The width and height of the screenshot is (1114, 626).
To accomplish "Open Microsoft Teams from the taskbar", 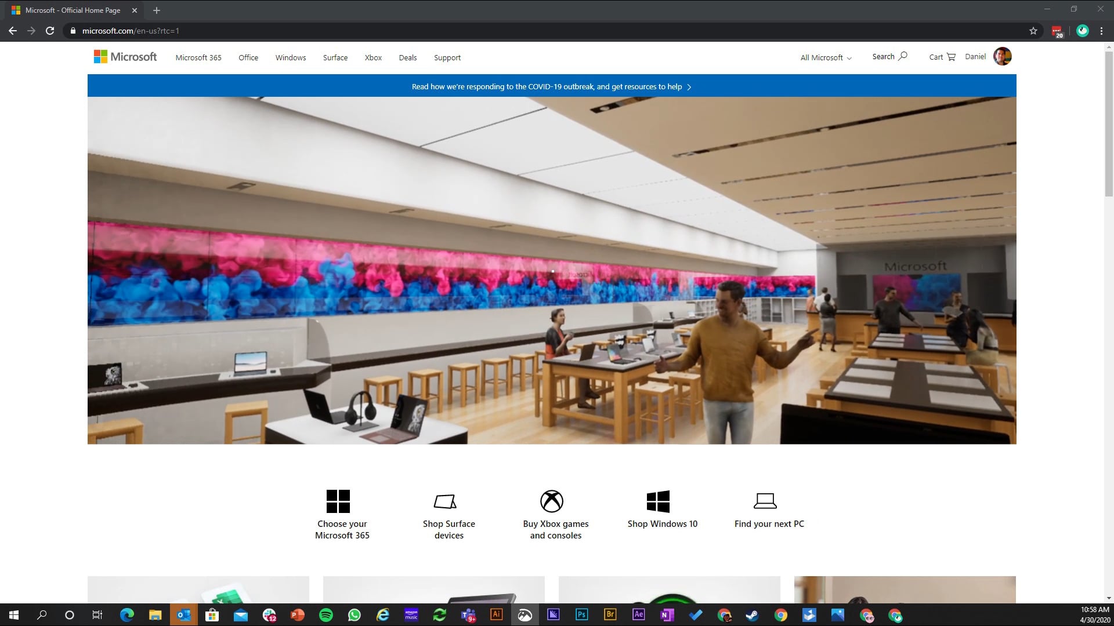I will [x=468, y=615].
